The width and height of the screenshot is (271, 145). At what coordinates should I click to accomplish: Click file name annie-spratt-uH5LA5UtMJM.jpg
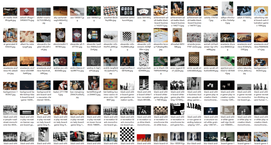[211, 69]
